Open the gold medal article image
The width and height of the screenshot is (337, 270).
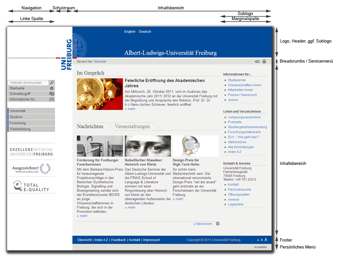[100, 94]
